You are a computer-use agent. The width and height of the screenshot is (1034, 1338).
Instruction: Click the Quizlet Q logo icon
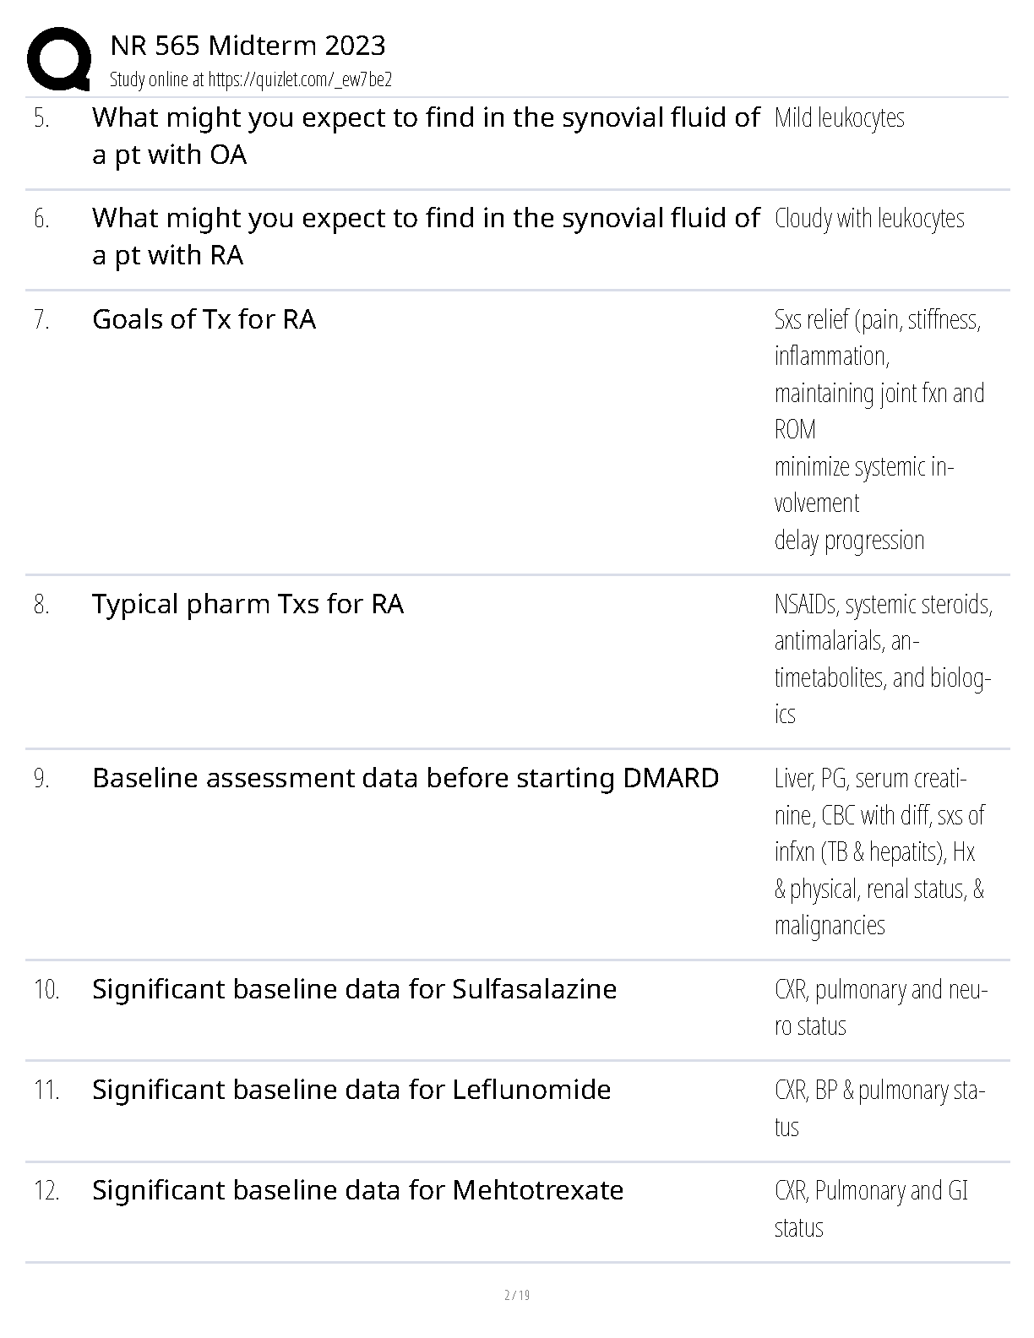point(58,58)
